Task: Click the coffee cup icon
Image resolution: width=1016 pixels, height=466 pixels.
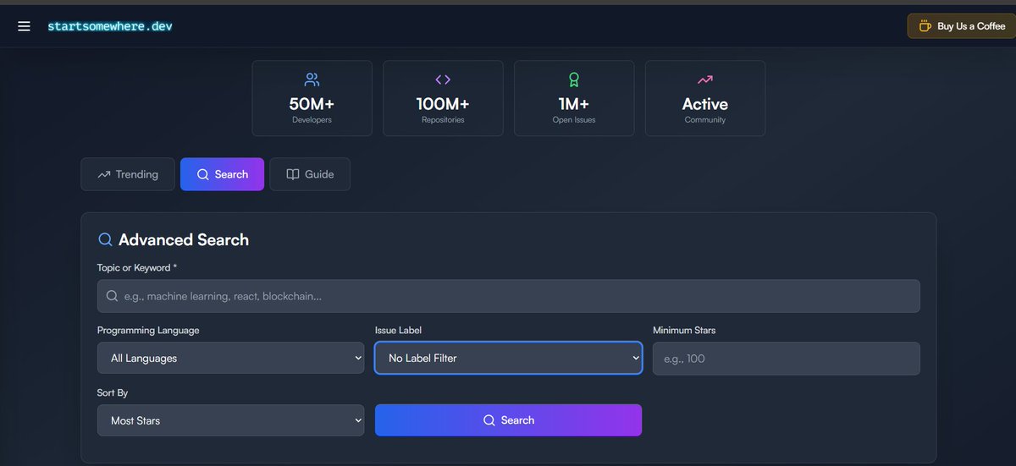Action: pyautogui.click(x=925, y=26)
